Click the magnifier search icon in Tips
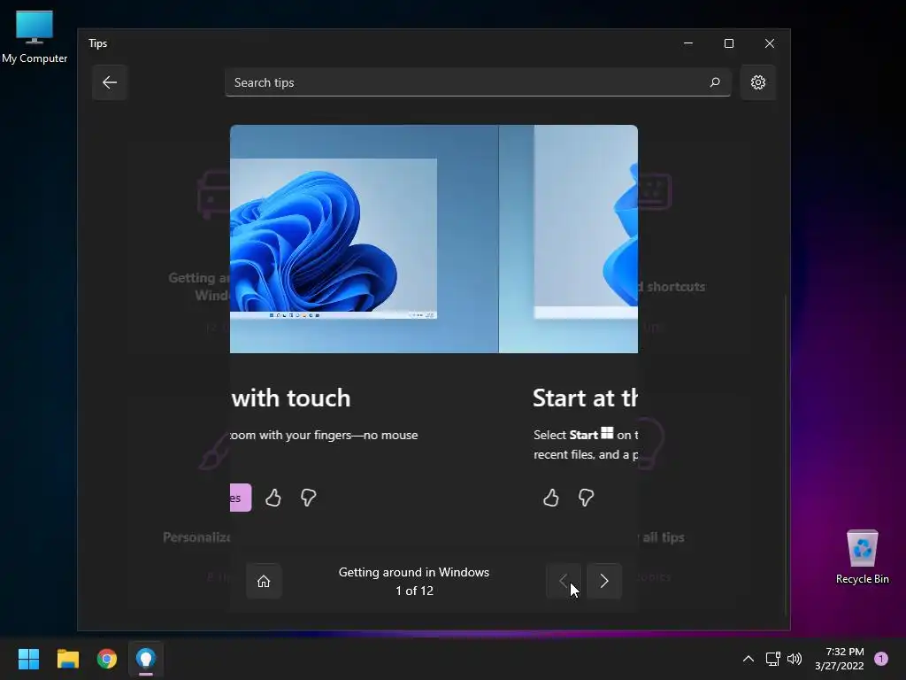 [x=715, y=82]
